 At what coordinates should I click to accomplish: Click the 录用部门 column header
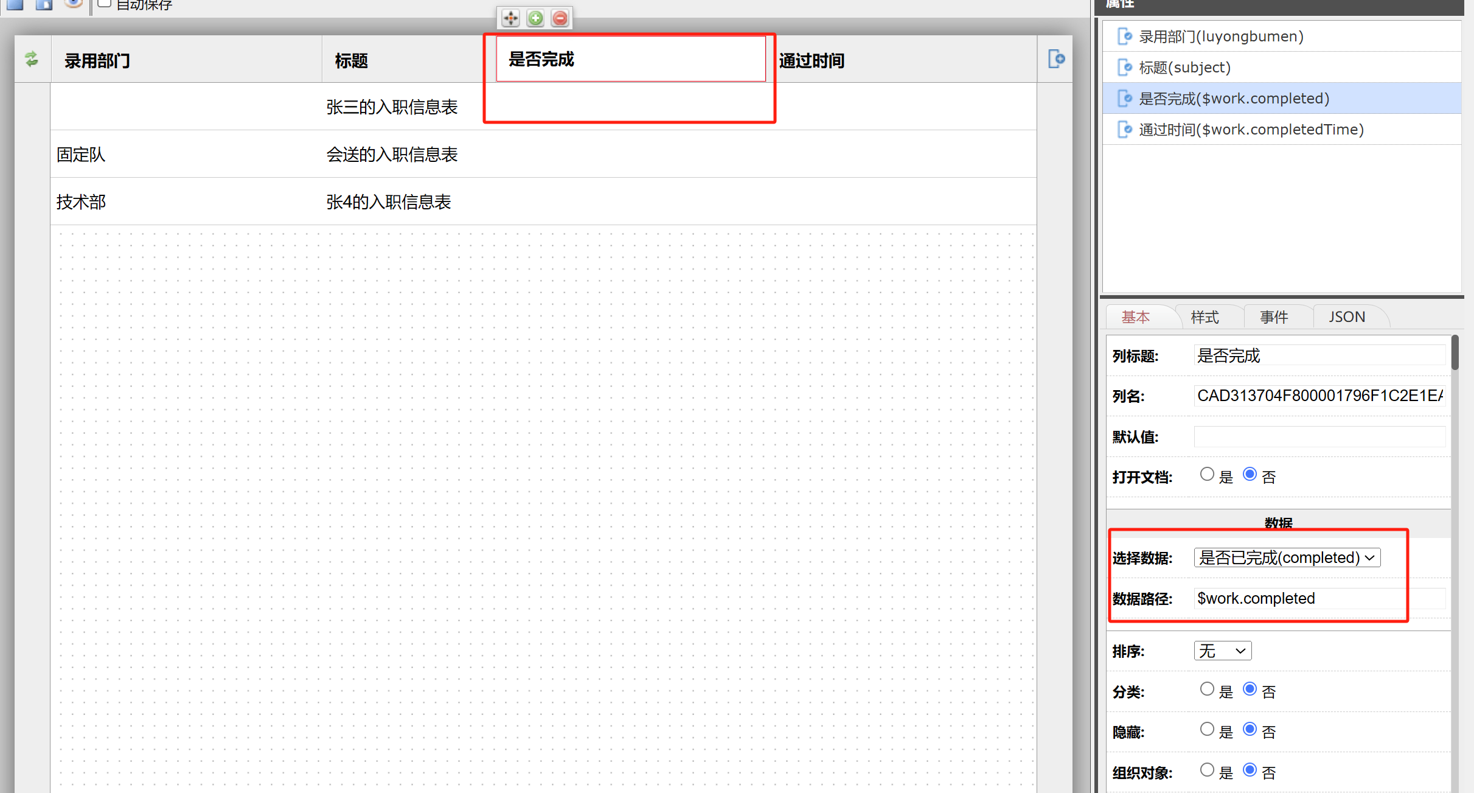click(97, 61)
